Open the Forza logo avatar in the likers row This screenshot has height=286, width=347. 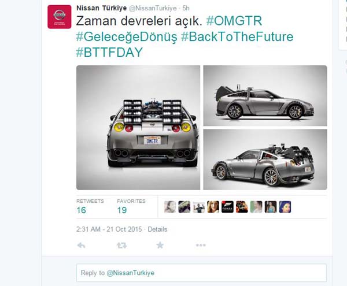pos(227,207)
